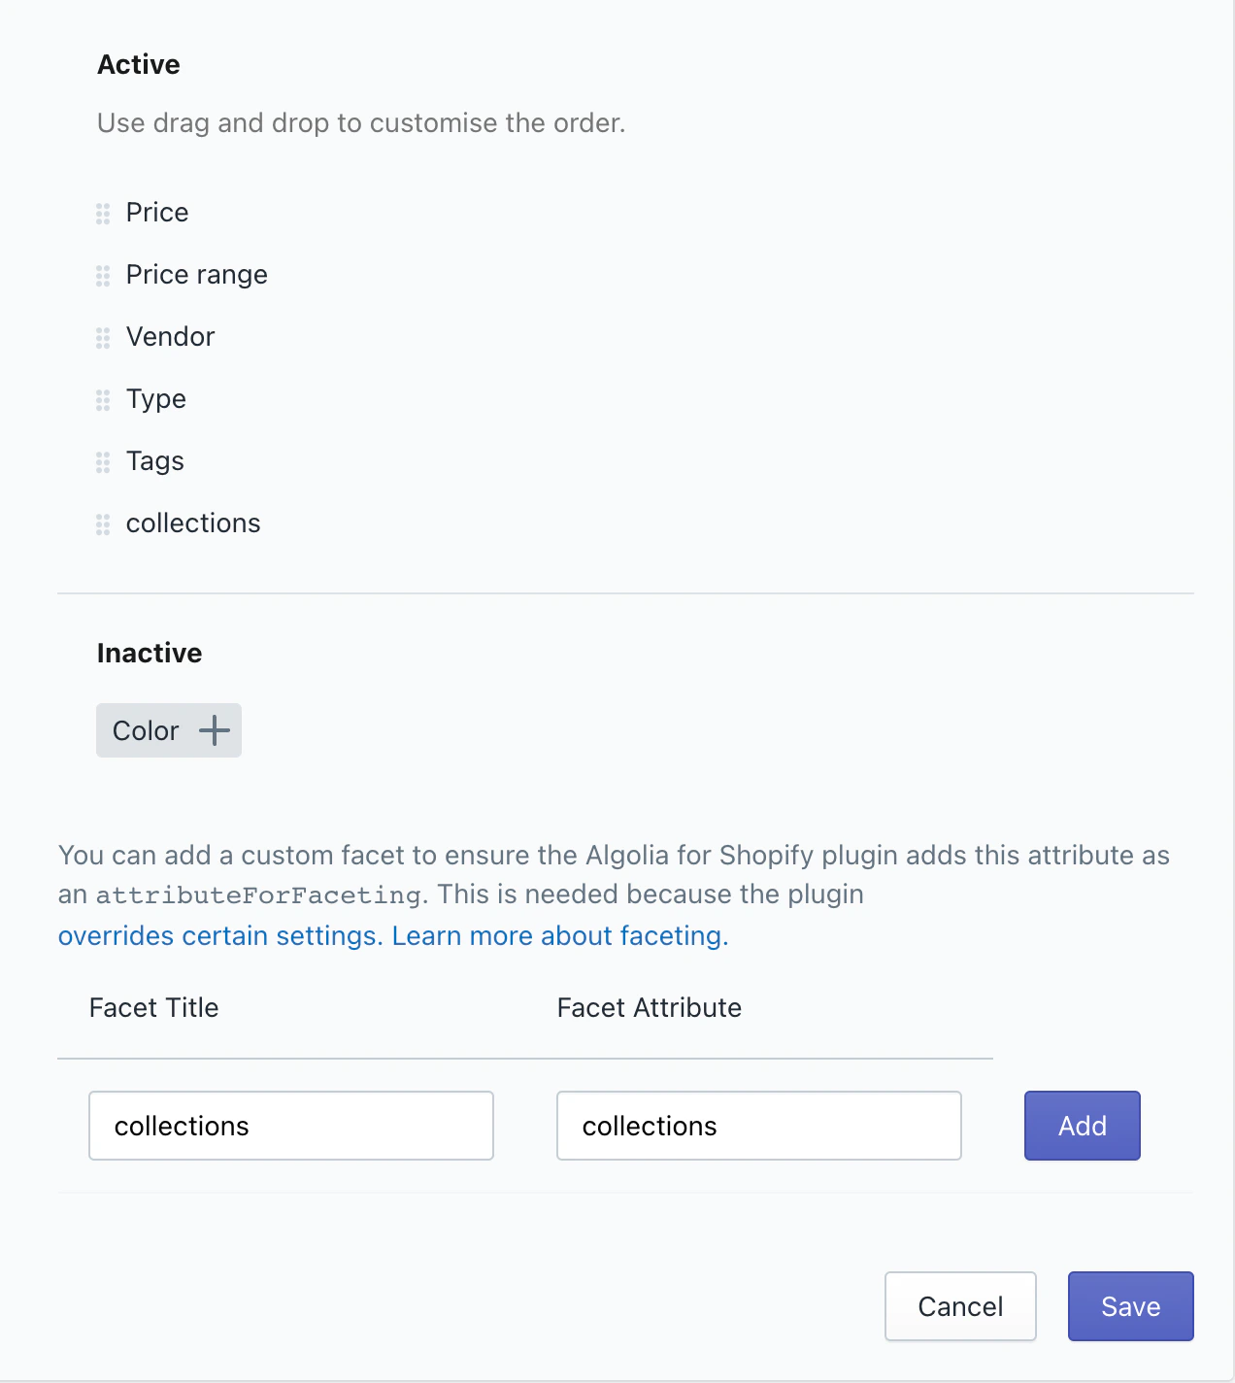Grab the drag handle beside collections
The image size is (1235, 1383).
click(x=103, y=524)
